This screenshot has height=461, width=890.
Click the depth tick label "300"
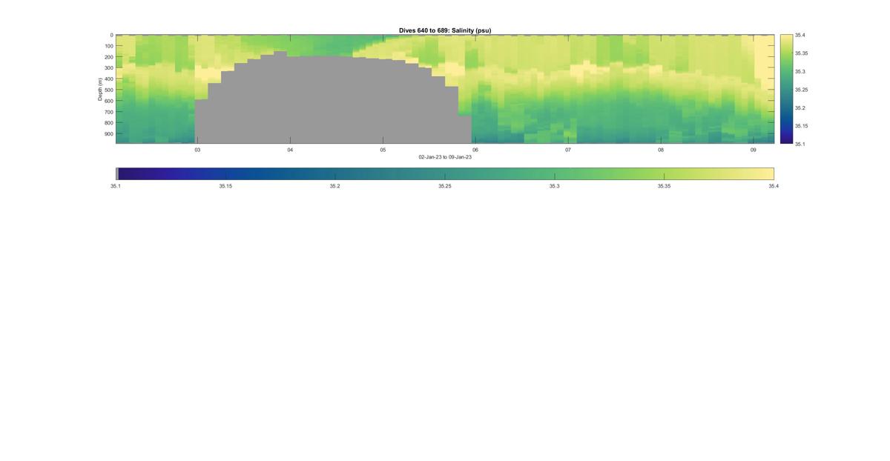pyautogui.click(x=108, y=68)
